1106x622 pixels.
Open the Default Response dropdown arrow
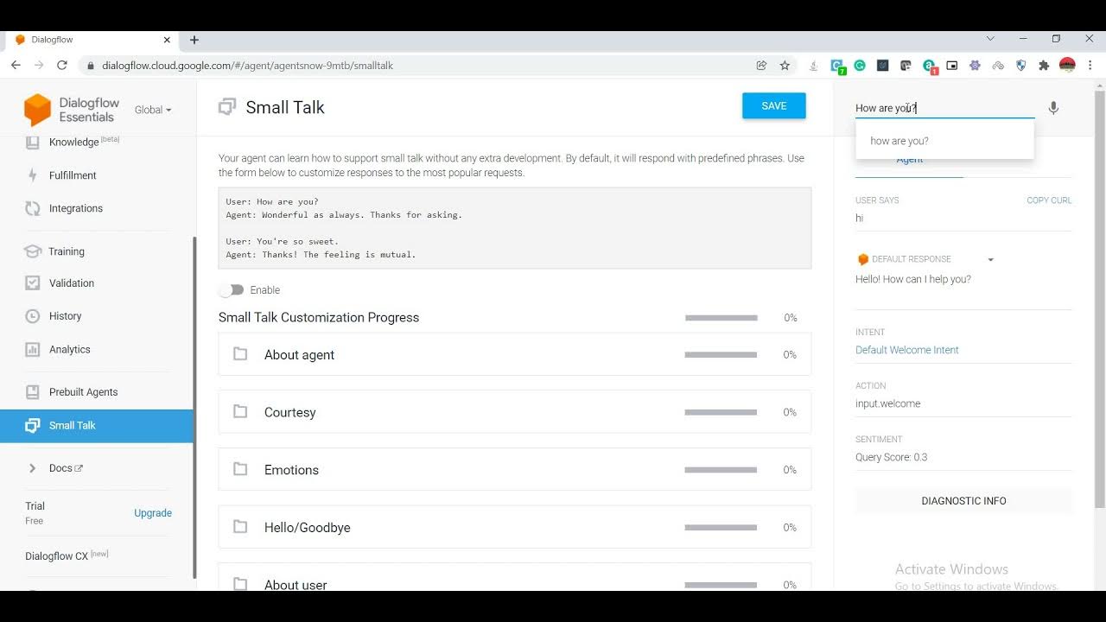tap(991, 259)
